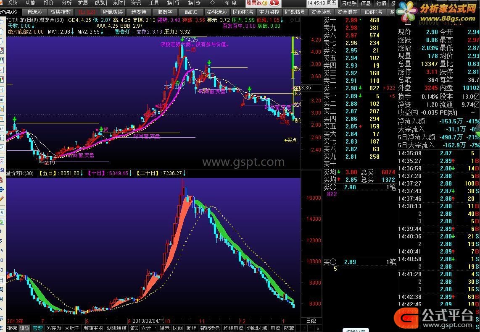480x332 pixels.
Task: Click the 闪电手 button
Action: (349, 3)
